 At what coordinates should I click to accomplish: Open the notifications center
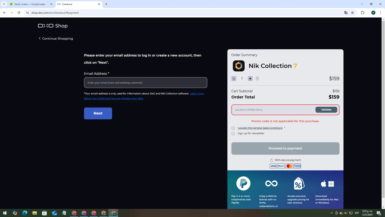click(379, 213)
